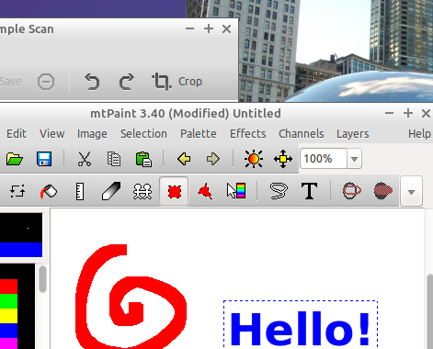Minimize the mtPaint window
433x349 pixels.
coord(389,113)
